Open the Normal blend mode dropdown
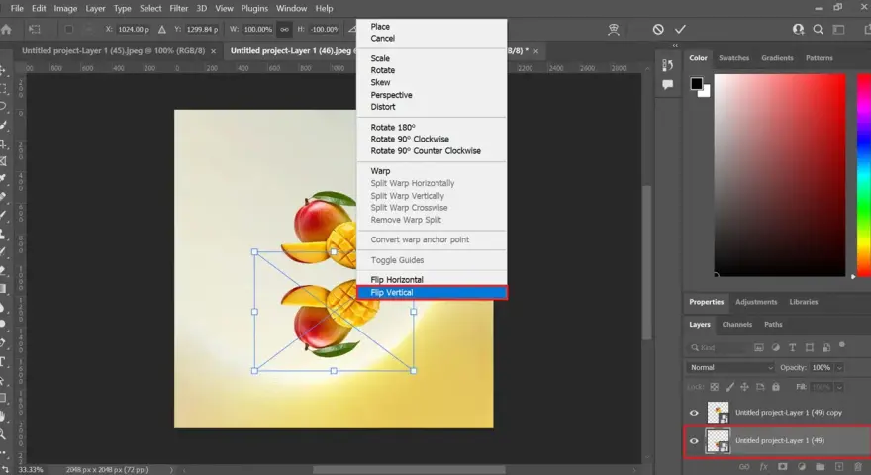Image resolution: width=871 pixels, height=475 pixels. [x=730, y=368]
